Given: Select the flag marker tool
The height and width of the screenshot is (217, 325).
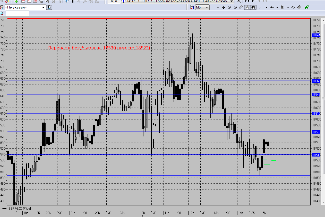Looking at the screenshot, I should tap(283, 7).
